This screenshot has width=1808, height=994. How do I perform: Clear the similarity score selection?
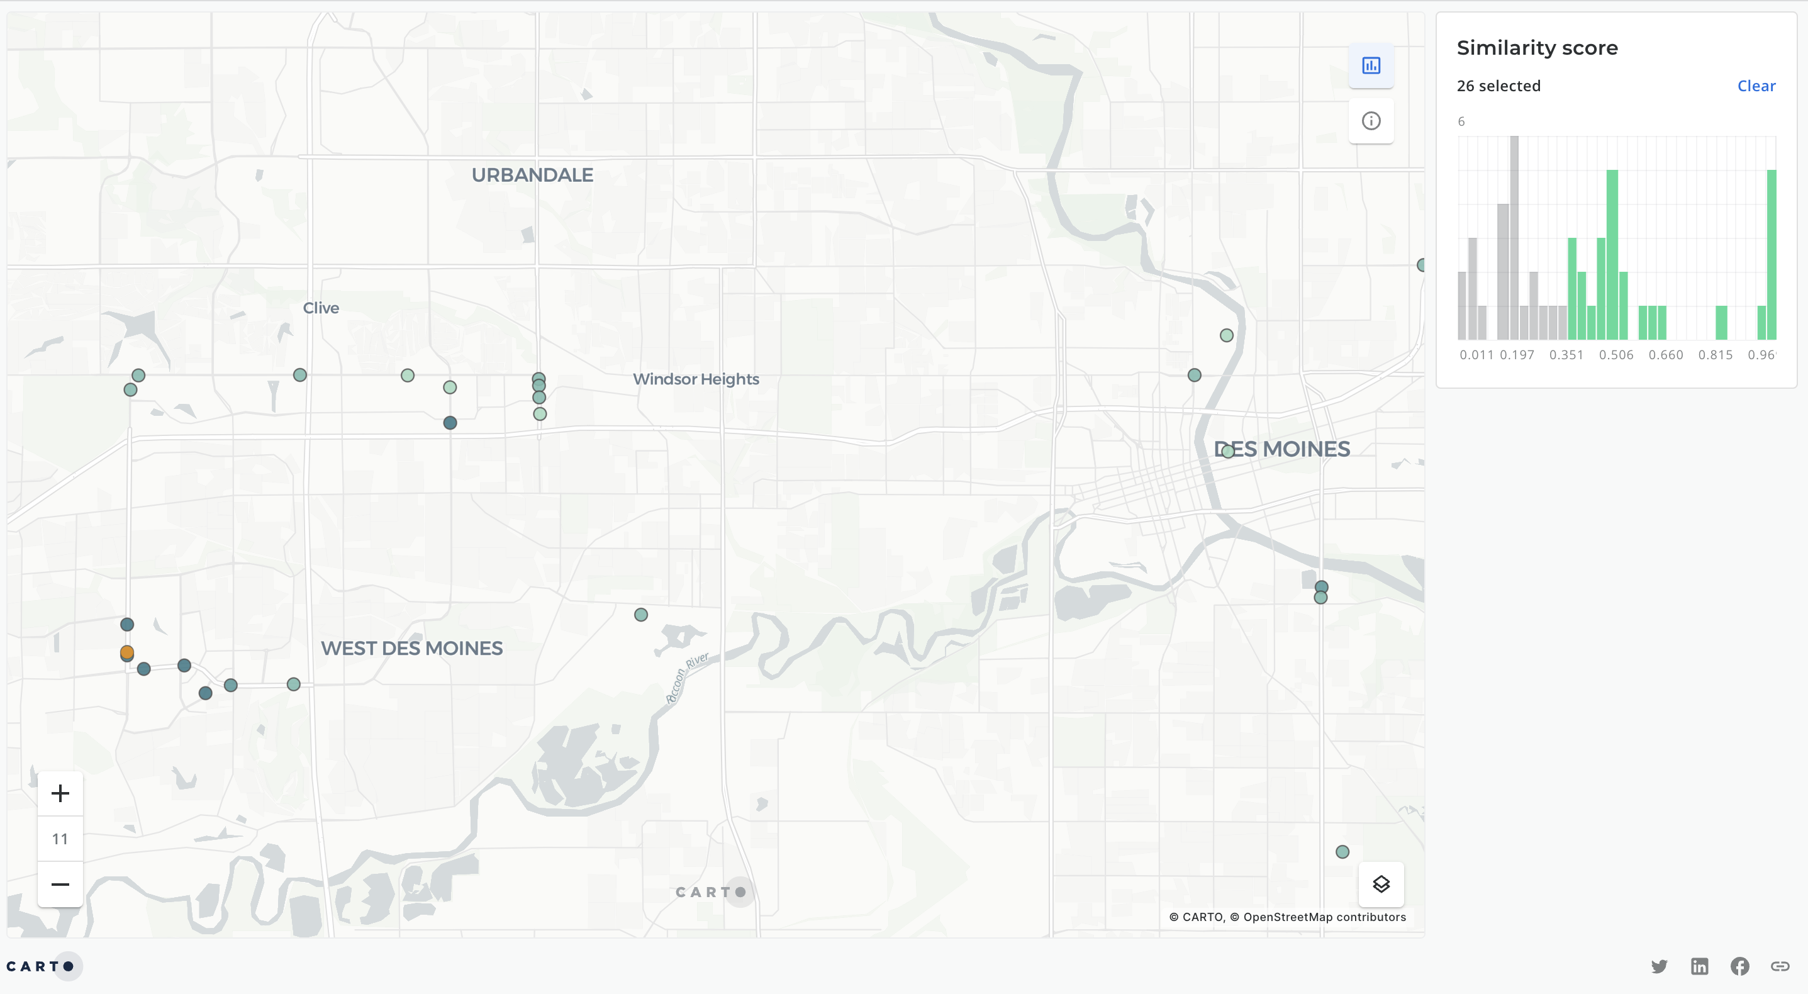pyautogui.click(x=1756, y=86)
